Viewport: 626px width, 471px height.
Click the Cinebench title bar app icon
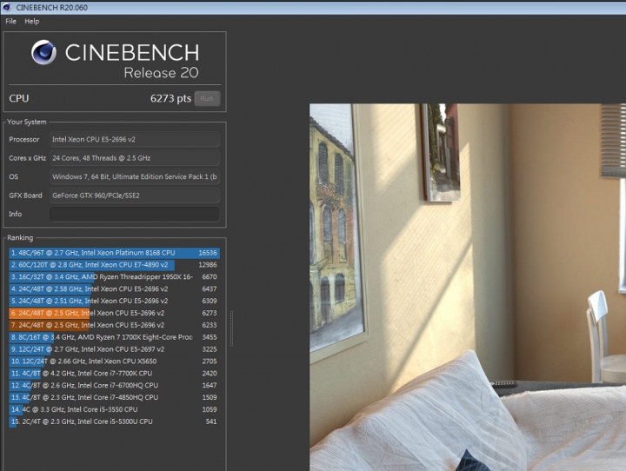[7, 7]
